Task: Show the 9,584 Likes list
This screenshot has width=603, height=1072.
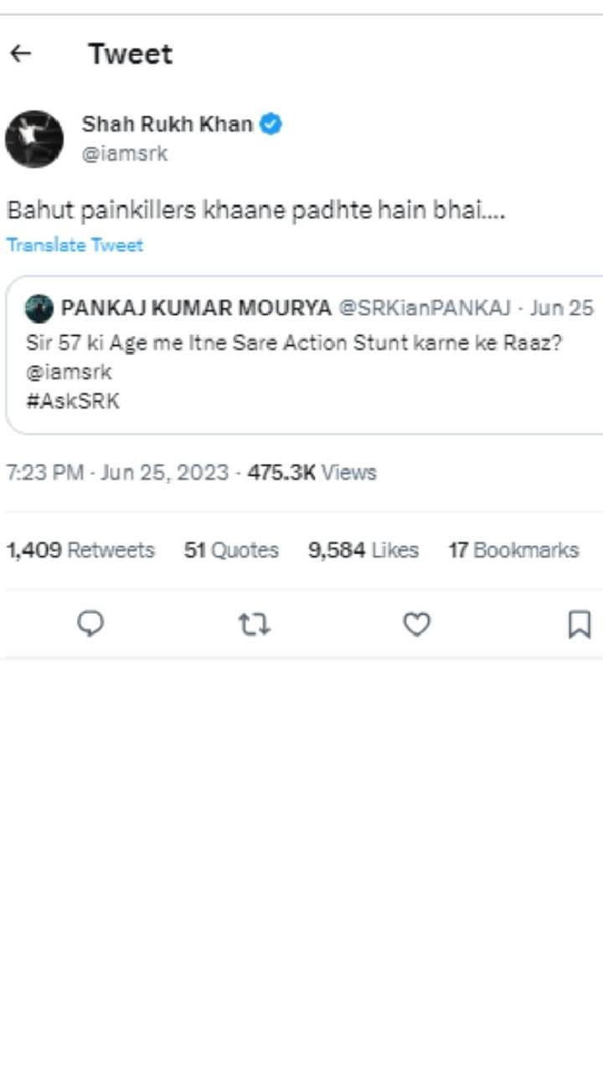Action: coord(363,550)
